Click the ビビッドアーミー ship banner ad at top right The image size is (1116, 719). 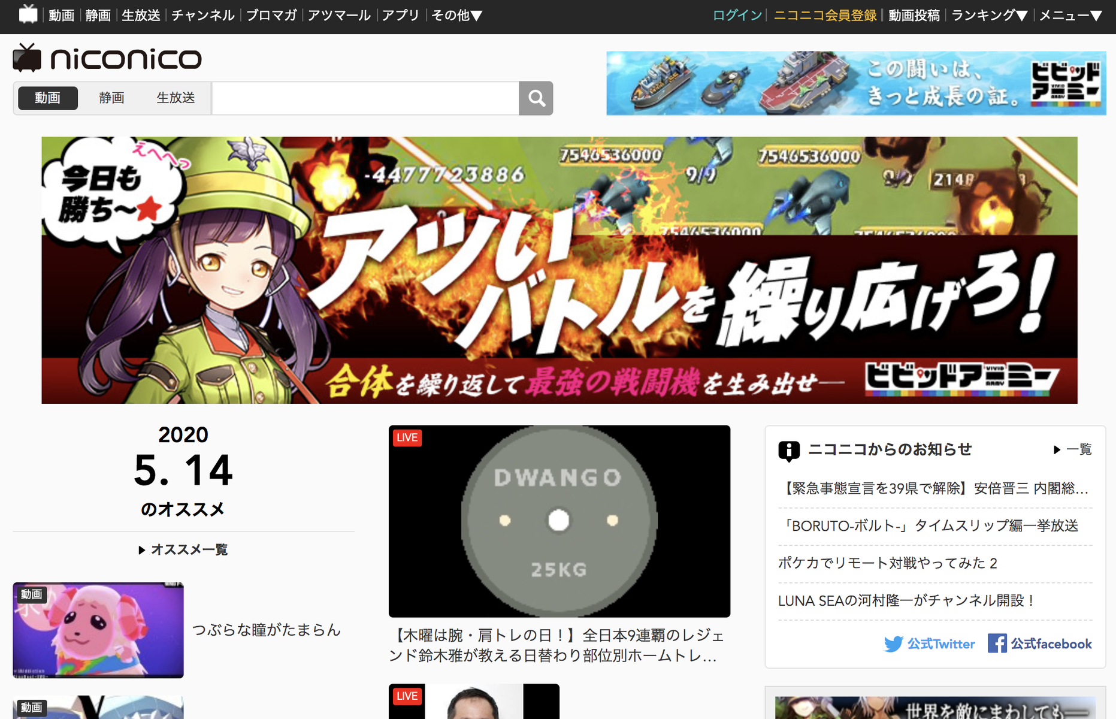856,83
